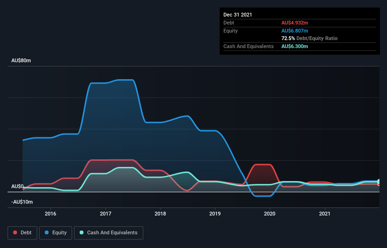Click the Dec 31 2021 tooltip date

point(238,15)
